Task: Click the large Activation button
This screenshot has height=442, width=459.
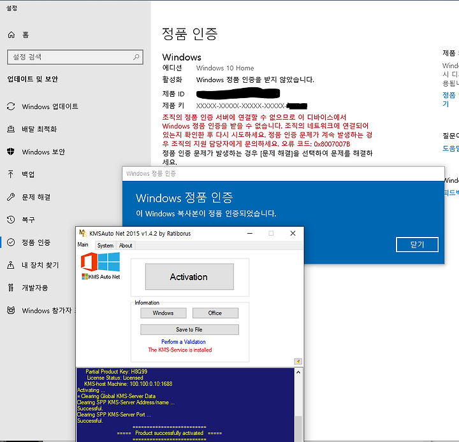Action: click(189, 276)
